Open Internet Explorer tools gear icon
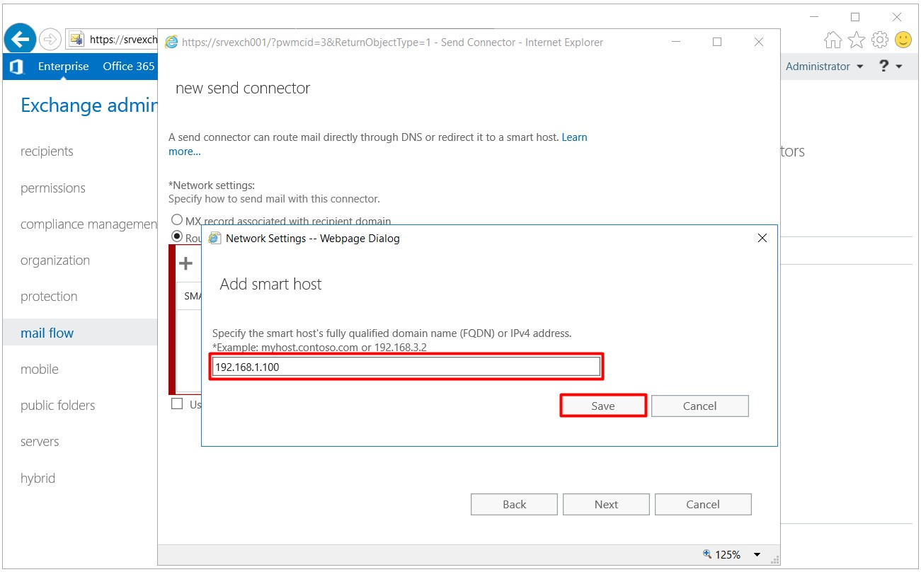 [x=880, y=40]
